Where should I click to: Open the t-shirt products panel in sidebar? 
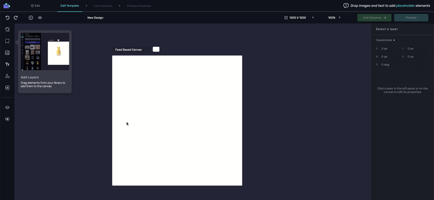pyautogui.click(x=8, y=29)
